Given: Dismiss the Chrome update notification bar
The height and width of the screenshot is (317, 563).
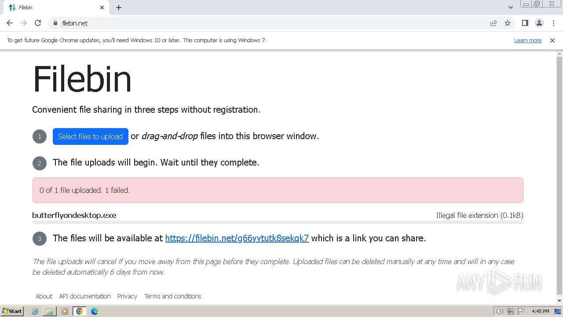Looking at the screenshot, I should pyautogui.click(x=552, y=40).
